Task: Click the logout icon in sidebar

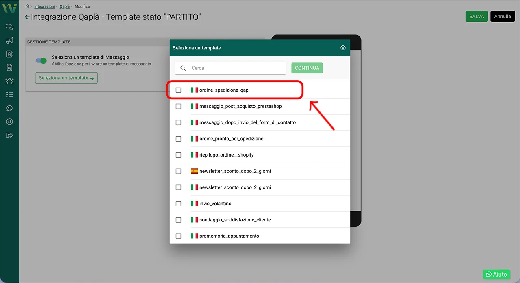Action: 9,135
